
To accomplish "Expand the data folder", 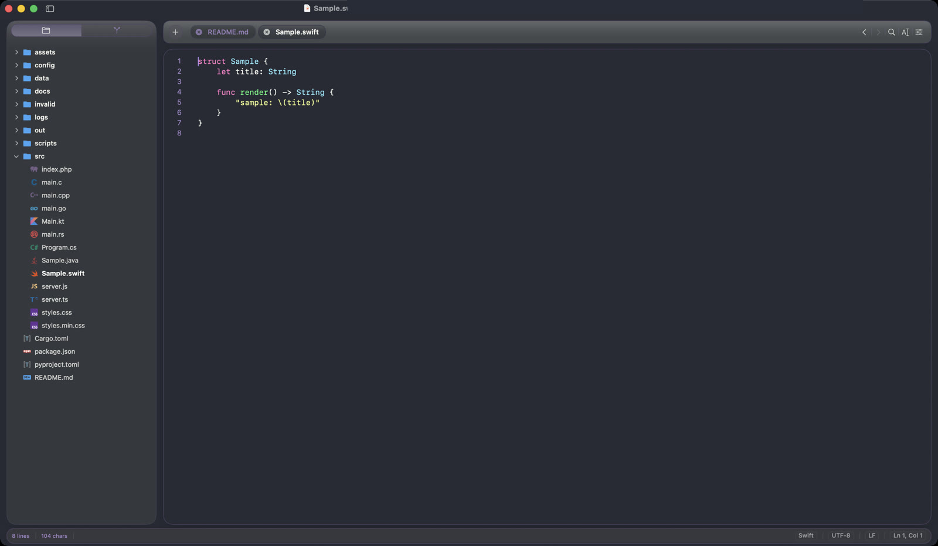I will tap(16, 78).
